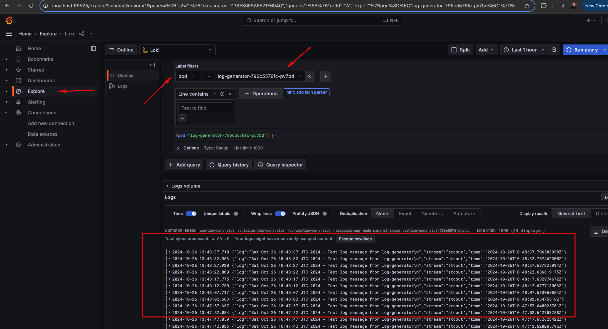Click the Run query button
Image resolution: width=608 pixels, height=329 pixels.
coord(582,50)
